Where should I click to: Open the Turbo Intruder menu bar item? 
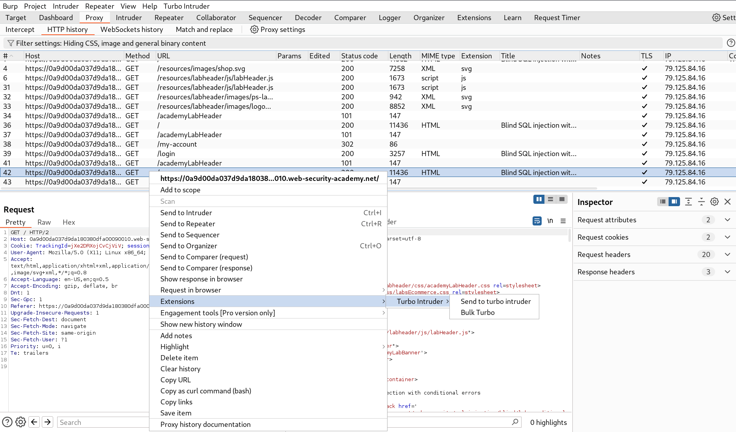pyautogui.click(x=186, y=6)
